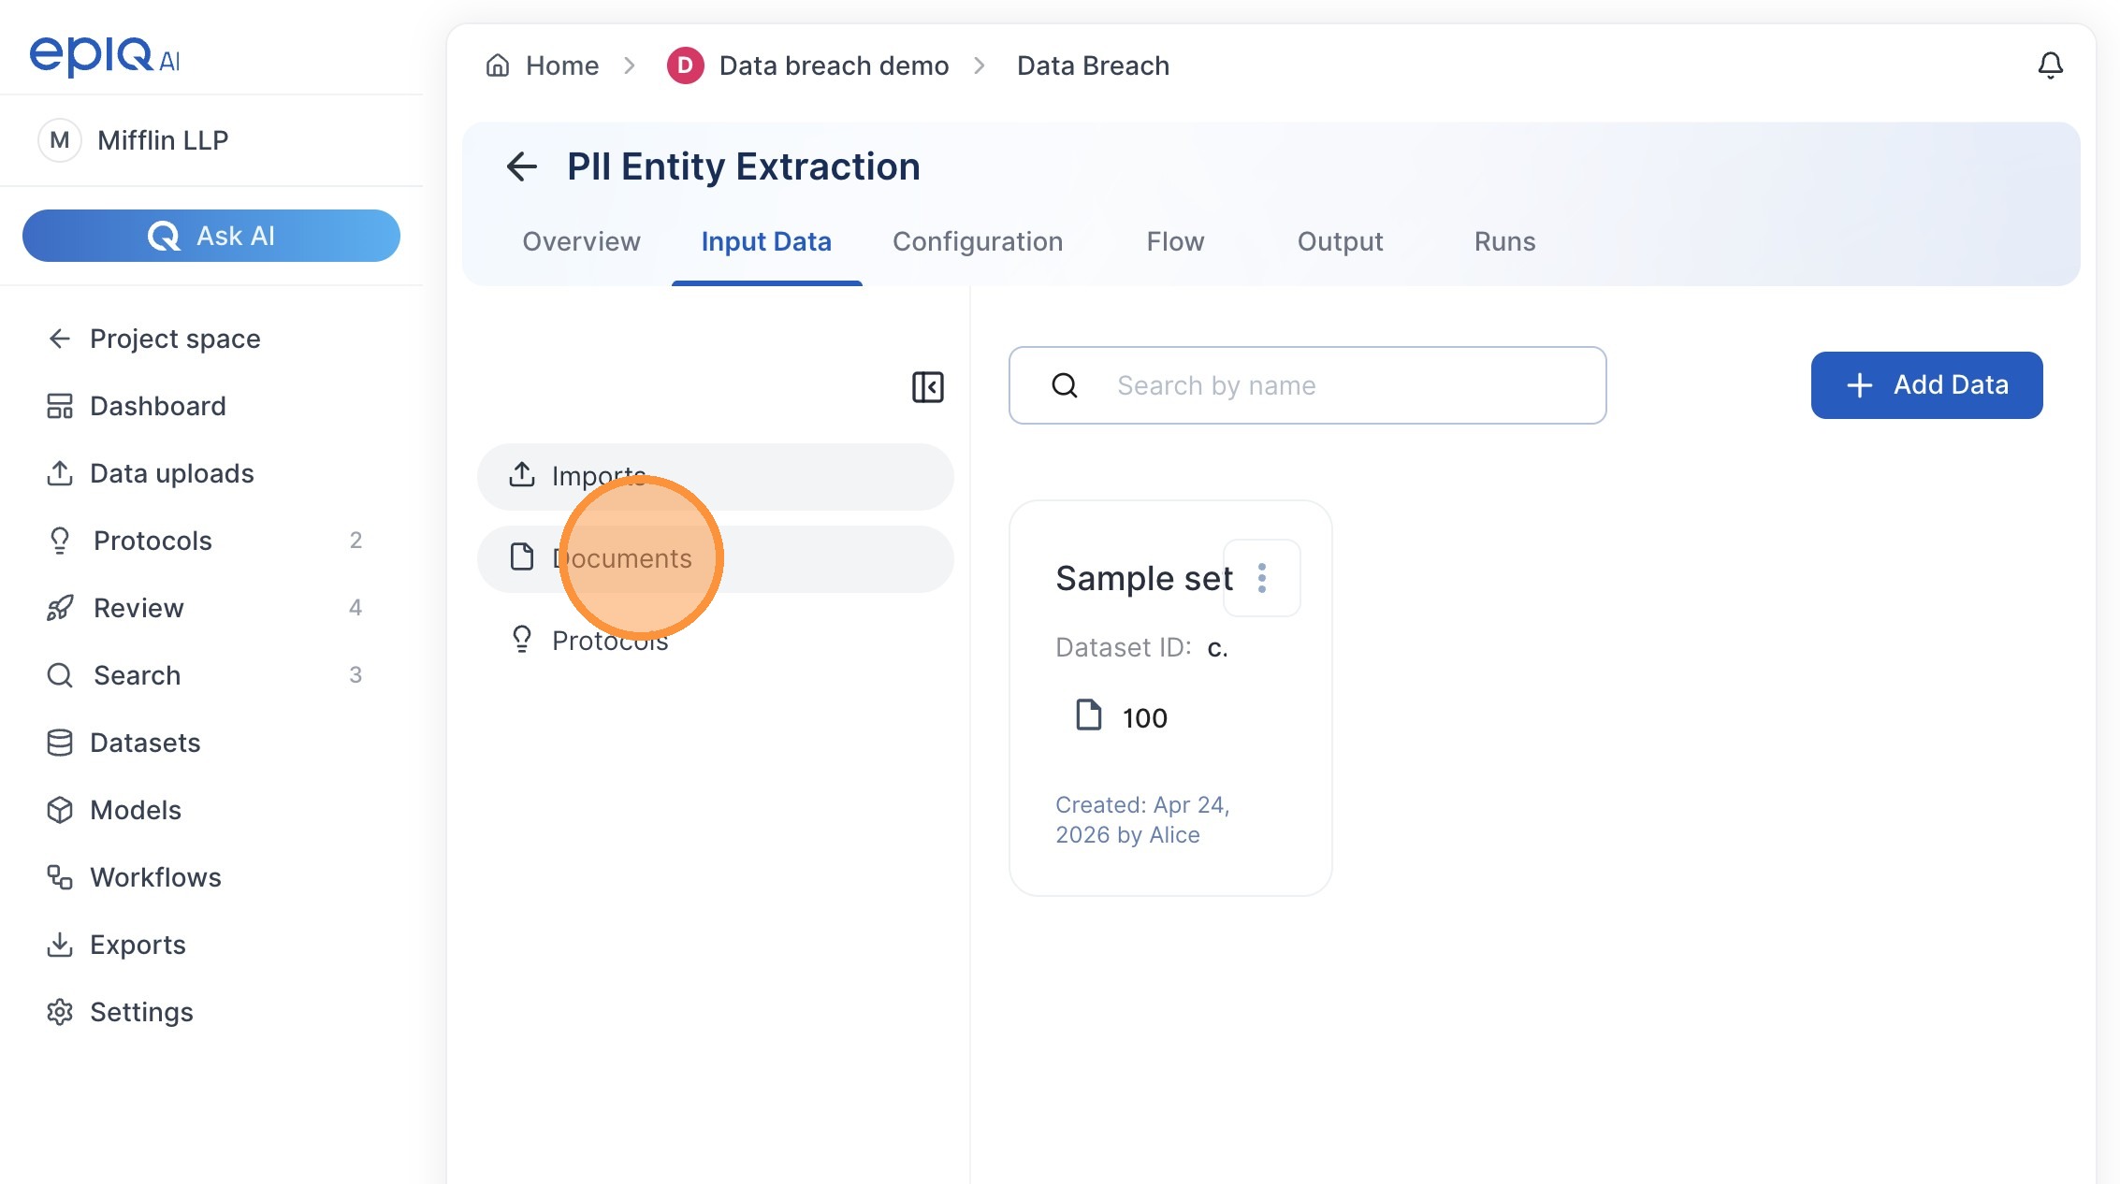Open Sample set three-dot options menu

pyautogui.click(x=1262, y=578)
